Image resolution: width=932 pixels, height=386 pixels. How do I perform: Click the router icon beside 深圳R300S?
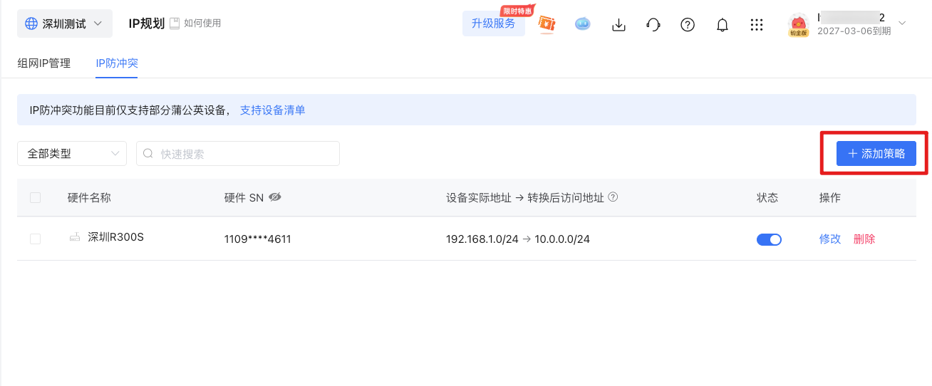click(75, 237)
